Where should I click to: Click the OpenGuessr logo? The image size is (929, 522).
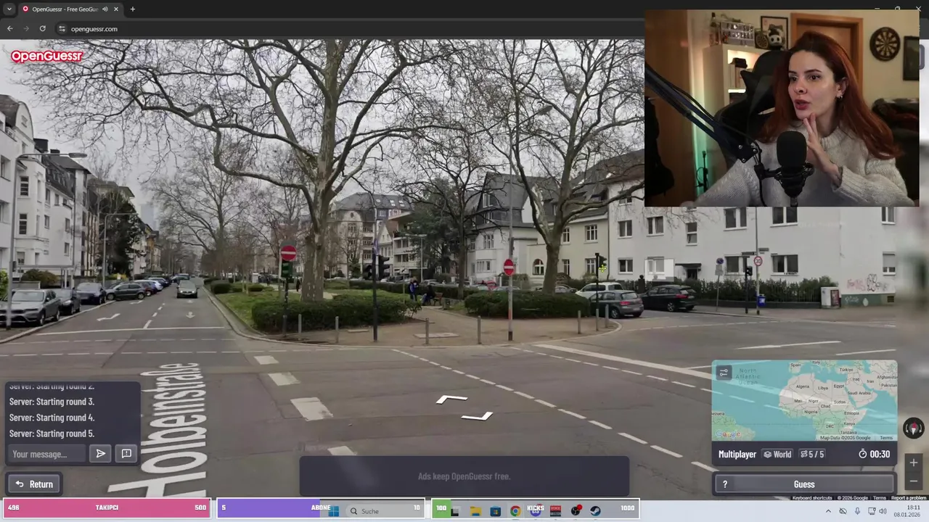pyautogui.click(x=46, y=56)
